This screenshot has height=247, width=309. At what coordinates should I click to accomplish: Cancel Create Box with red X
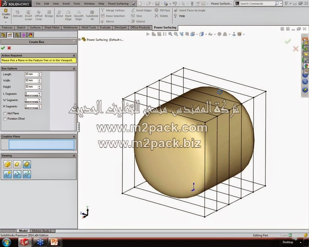point(9,48)
